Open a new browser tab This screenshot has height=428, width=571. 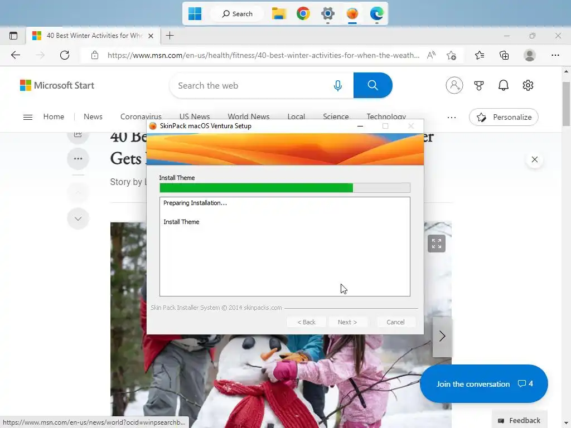tap(170, 36)
